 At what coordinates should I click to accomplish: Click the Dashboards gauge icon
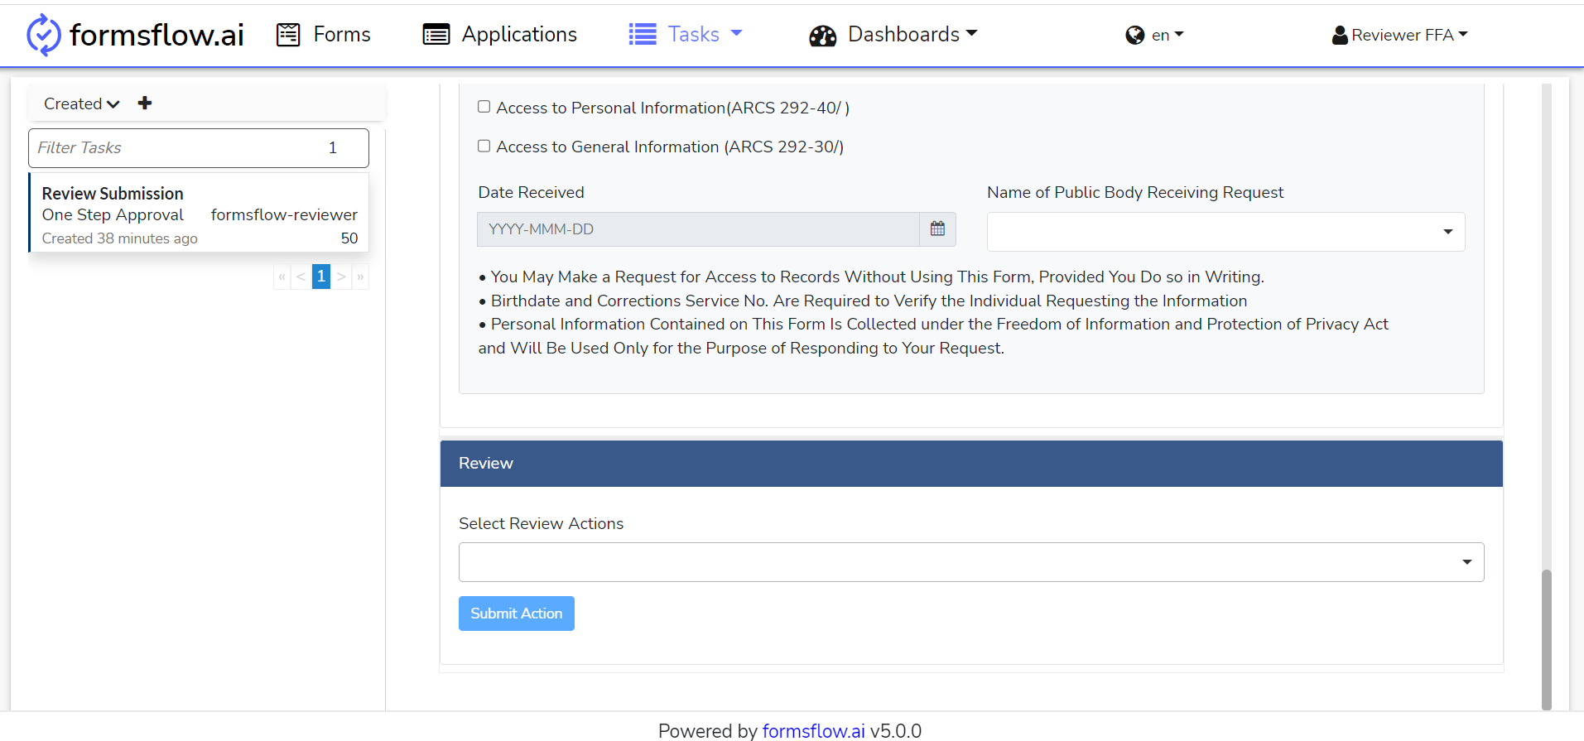click(x=823, y=36)
